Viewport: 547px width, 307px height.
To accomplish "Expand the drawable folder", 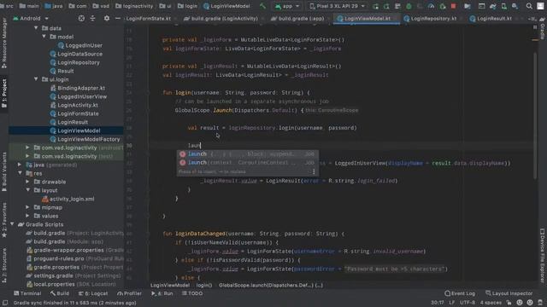I will pyautogui.click(x=27, y=182).
